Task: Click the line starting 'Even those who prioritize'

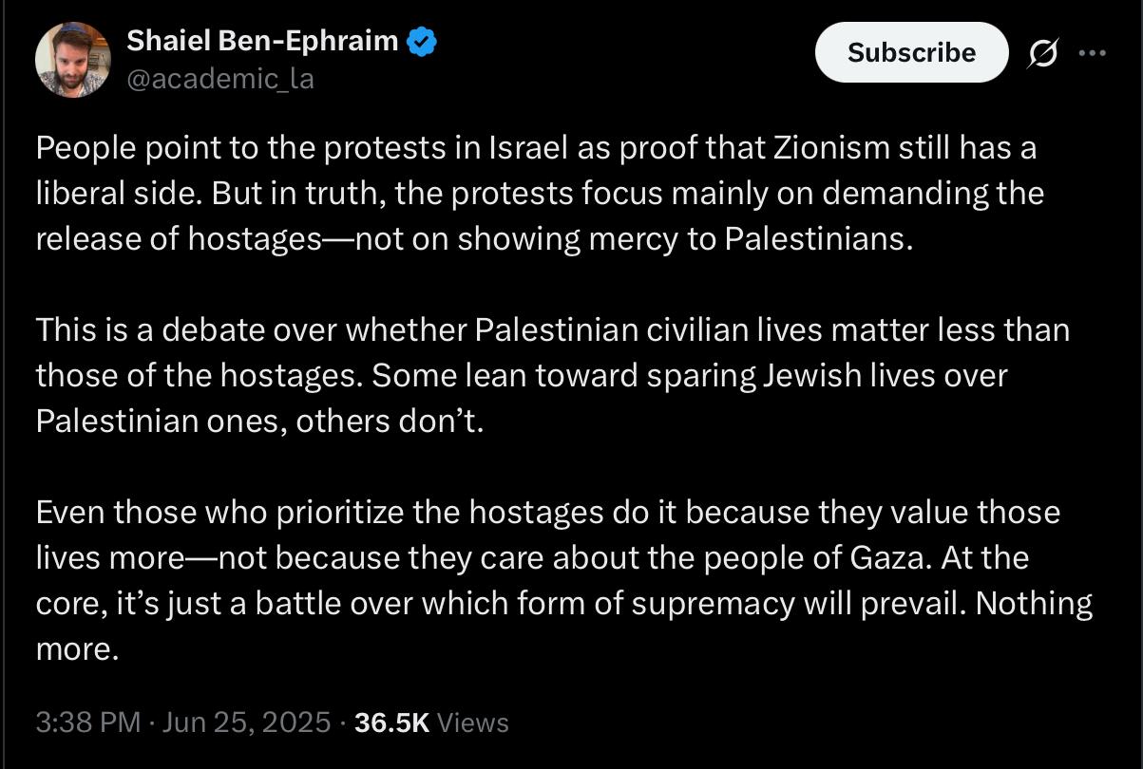Action: (548, 512)
